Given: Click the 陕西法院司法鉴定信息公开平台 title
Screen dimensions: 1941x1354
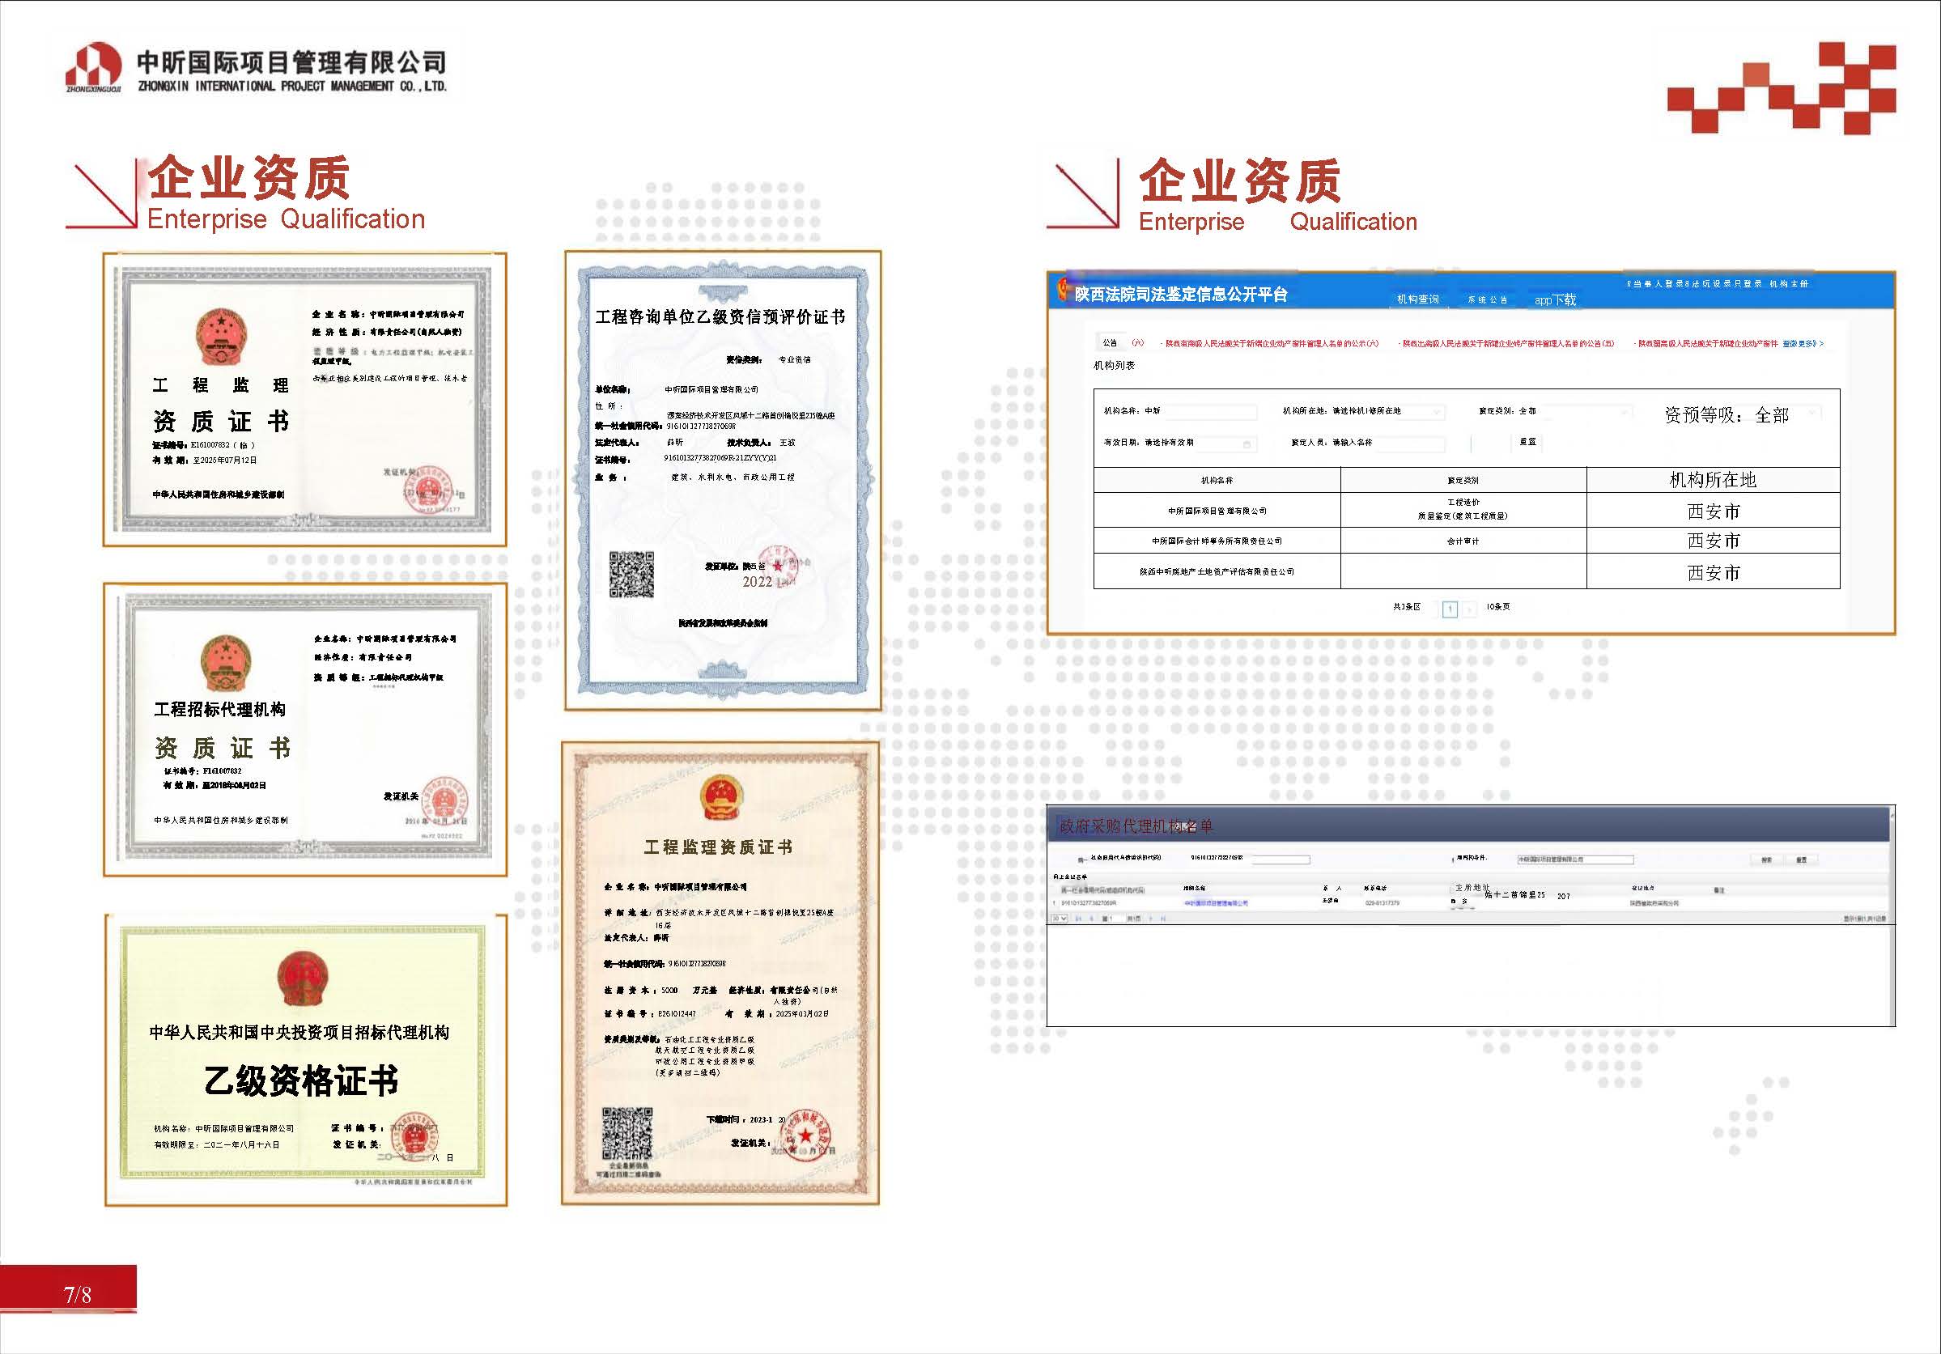Looking at the screenshot, I should [x=1181, y=294].
